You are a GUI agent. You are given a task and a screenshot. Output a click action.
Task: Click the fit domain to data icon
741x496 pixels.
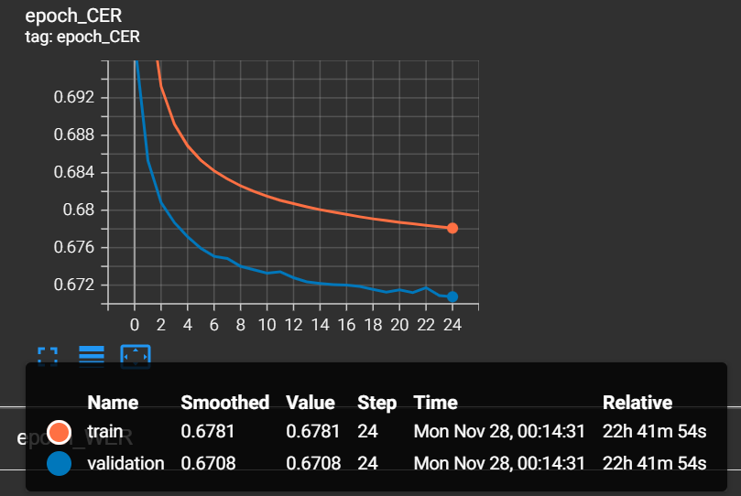(135, 356)
